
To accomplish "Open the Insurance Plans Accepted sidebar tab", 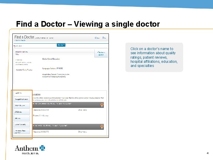I will tap(22, 131).
